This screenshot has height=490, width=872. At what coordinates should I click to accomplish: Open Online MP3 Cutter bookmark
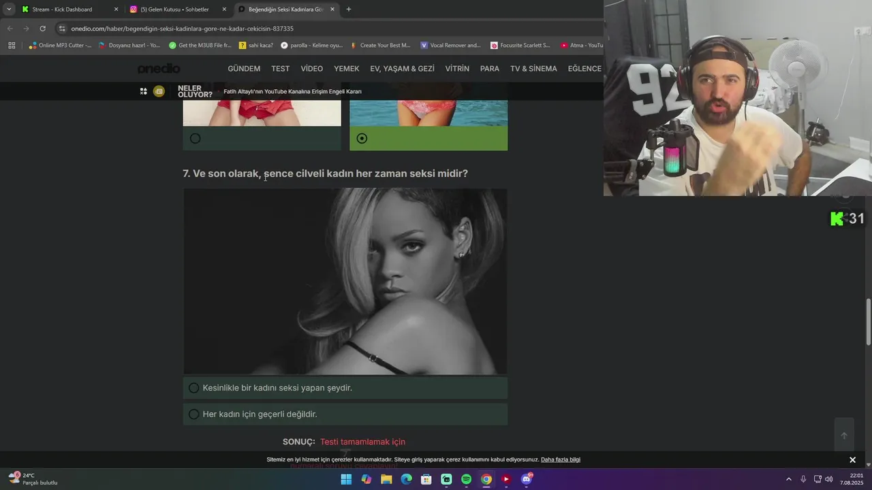coord(60,46)
